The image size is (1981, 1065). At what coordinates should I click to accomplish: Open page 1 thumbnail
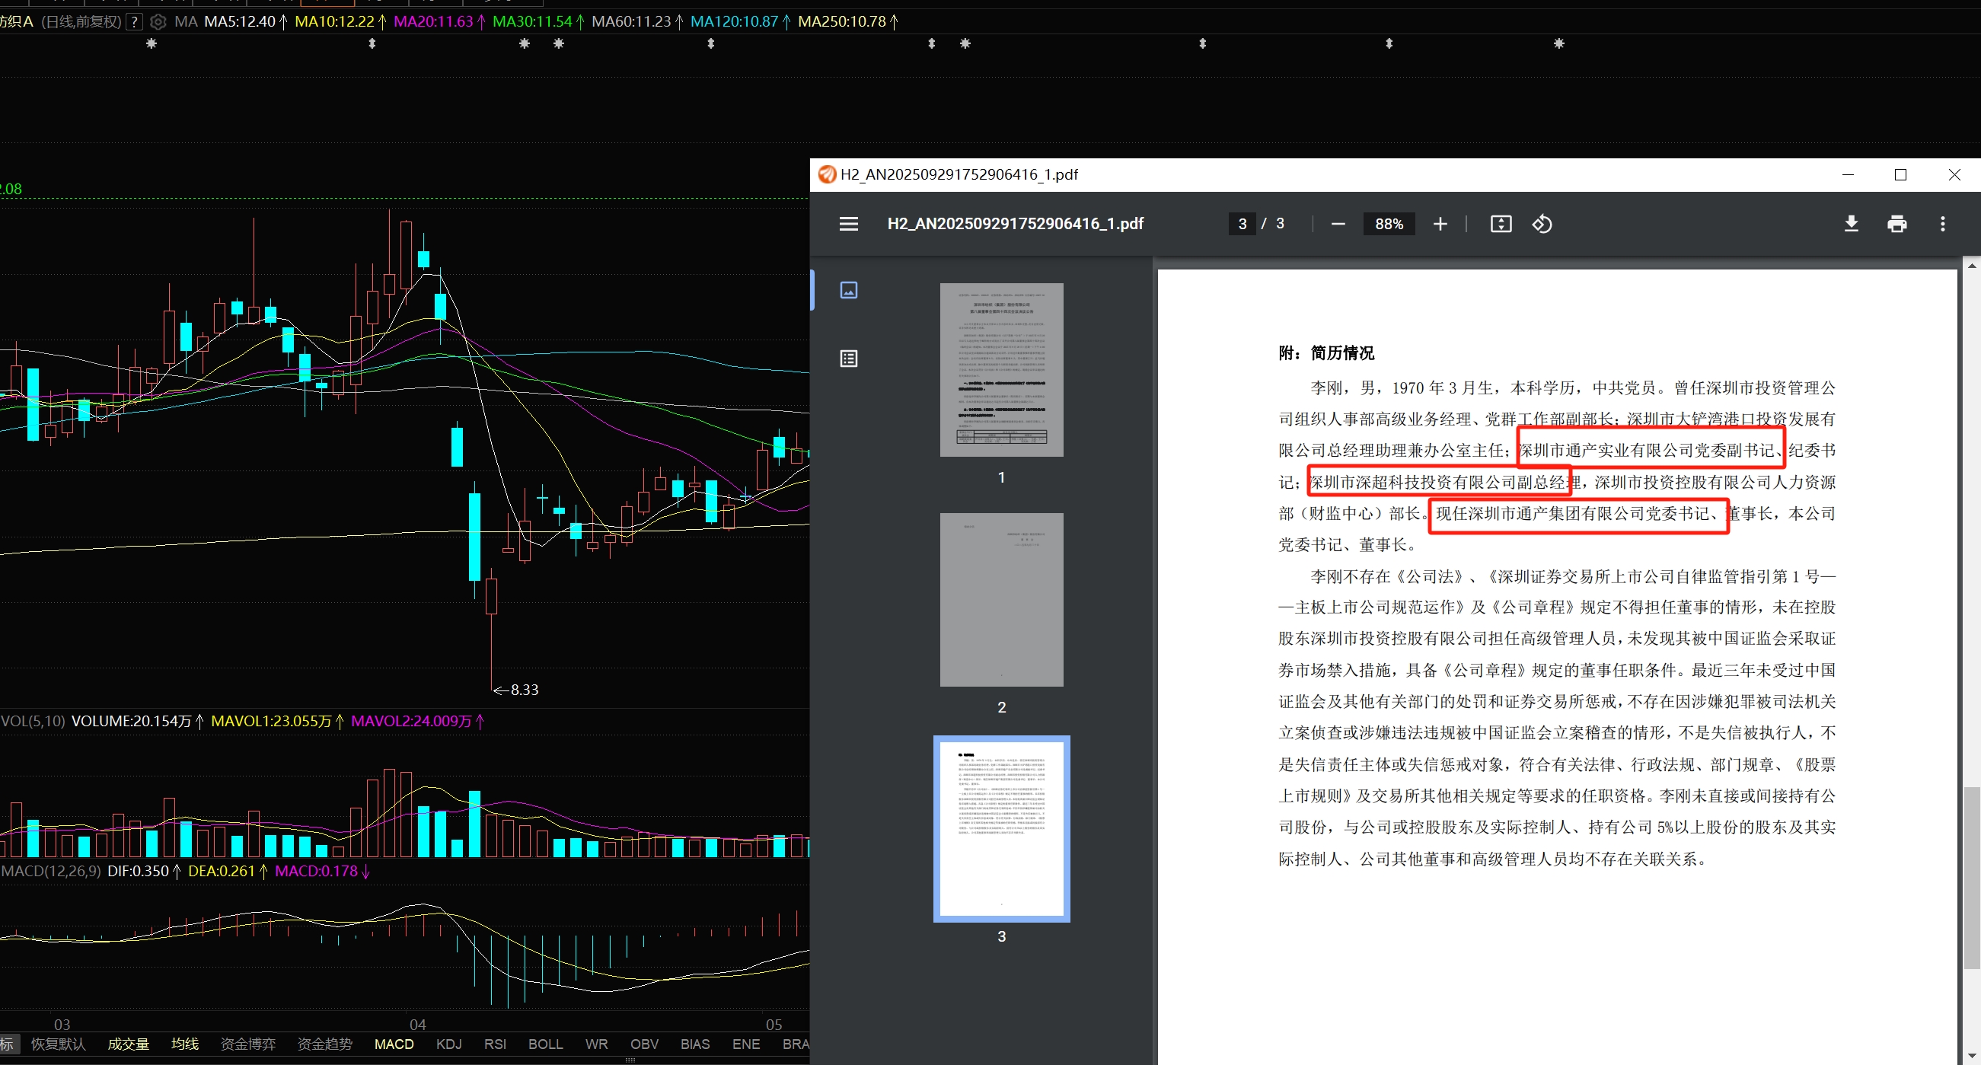tap(1001, 370)
